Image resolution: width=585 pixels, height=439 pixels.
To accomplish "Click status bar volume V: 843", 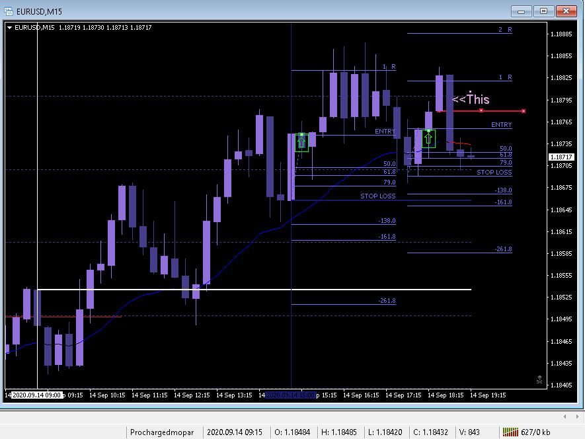I will pos(469,432).
